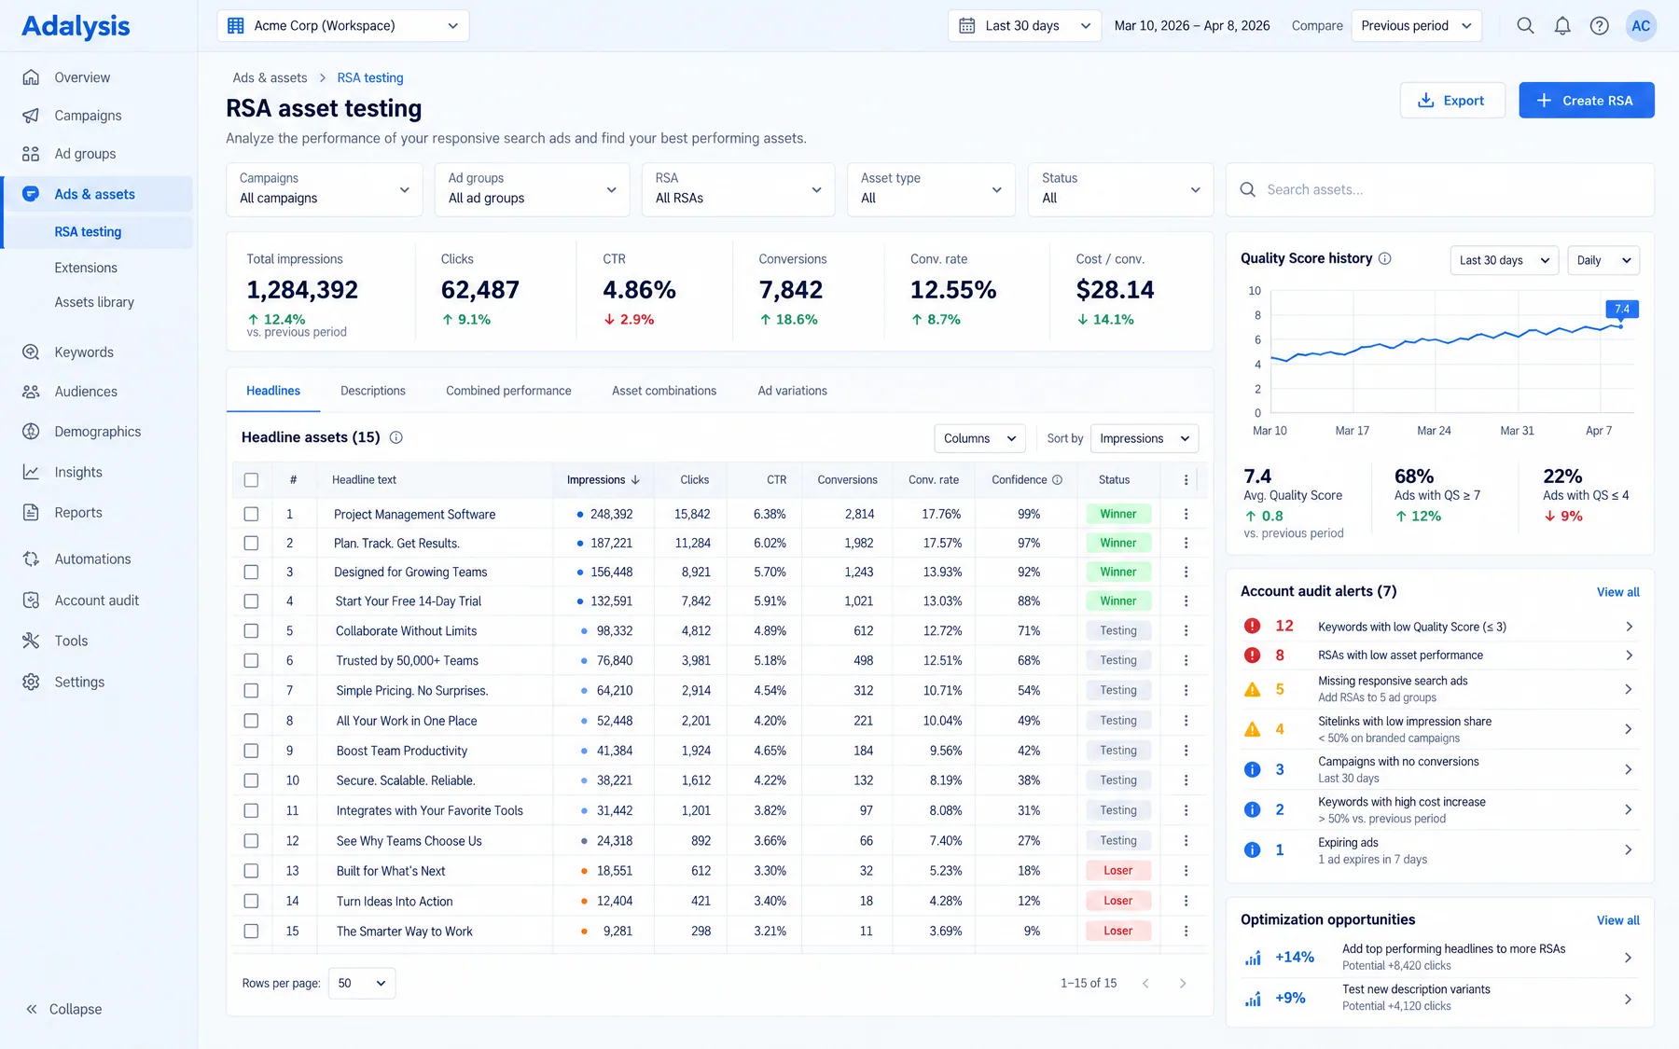Click the search magnifier icon in header
The width and height of the screenshot is (1679, 1049).
tap(1525, 26)
